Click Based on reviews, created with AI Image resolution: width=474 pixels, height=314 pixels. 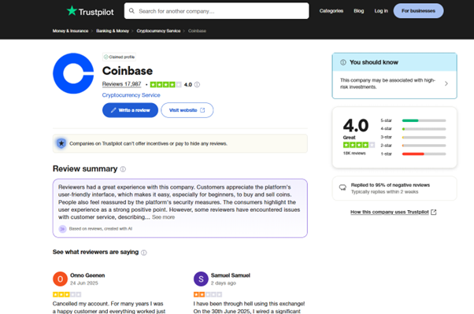(x=101, y=229)
